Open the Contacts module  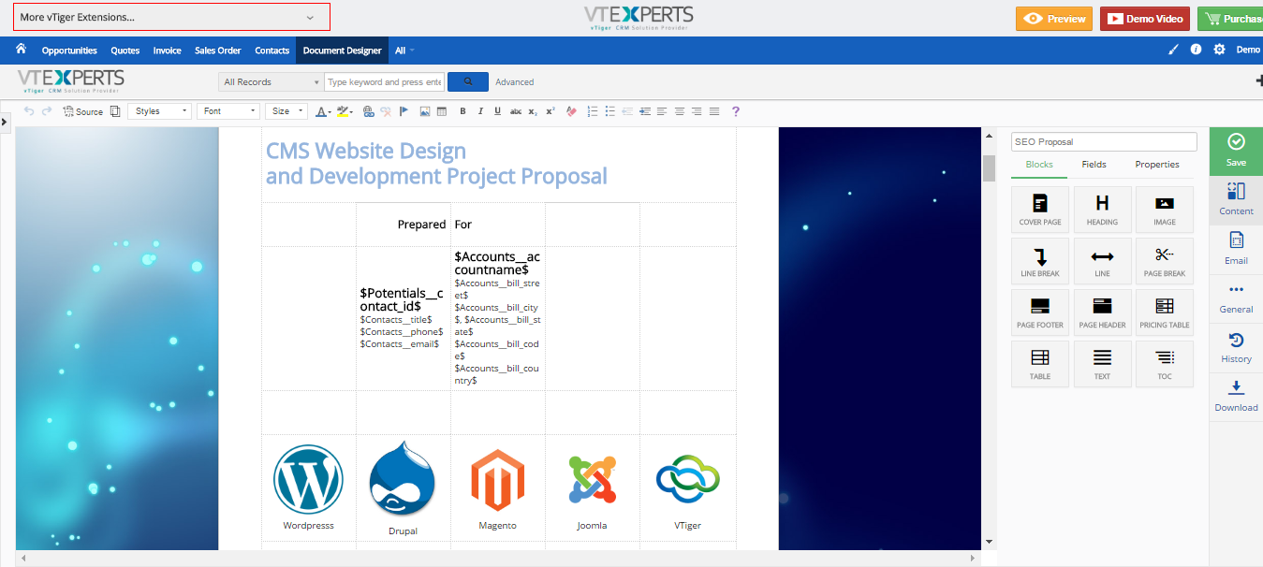tap(272, 51)
